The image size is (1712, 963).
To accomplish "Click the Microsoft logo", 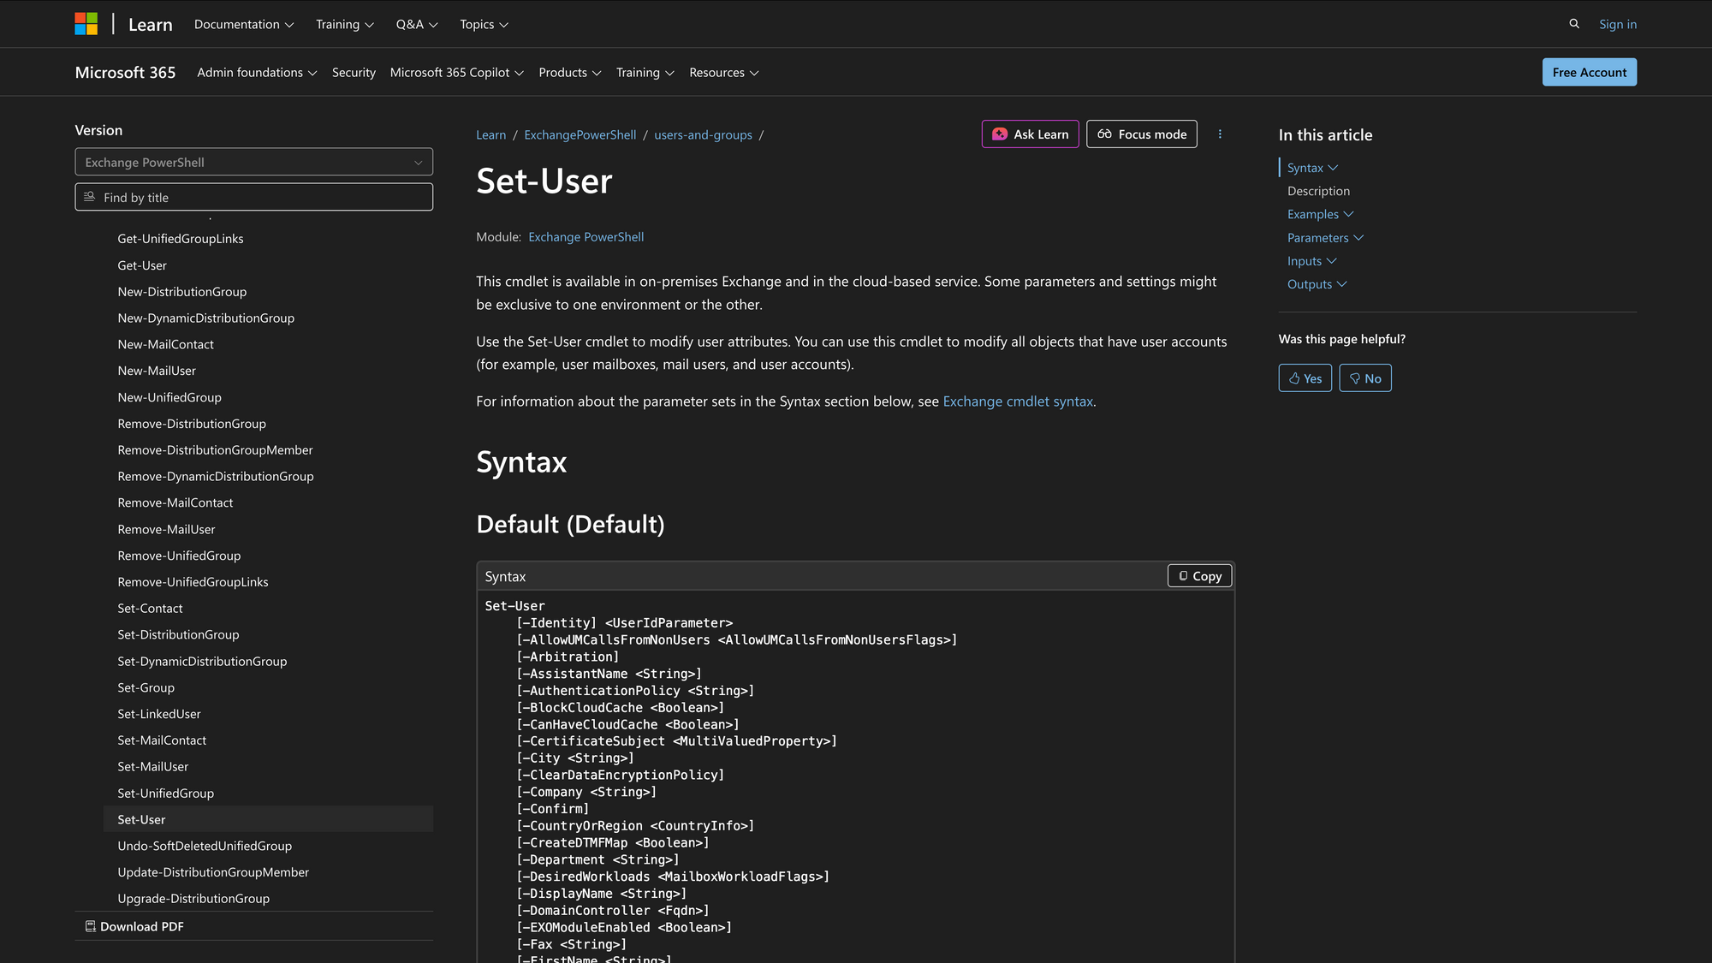I will (x=86, y=23).
